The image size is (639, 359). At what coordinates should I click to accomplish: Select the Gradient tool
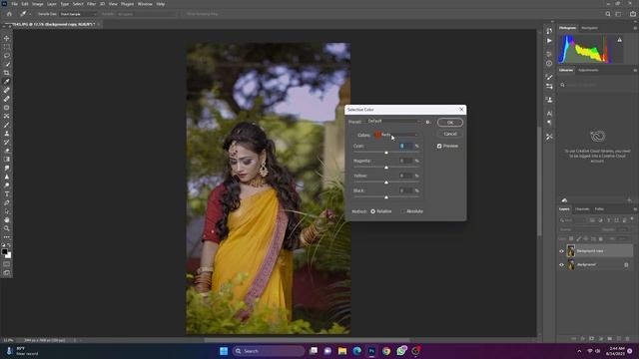coord(7,160)
